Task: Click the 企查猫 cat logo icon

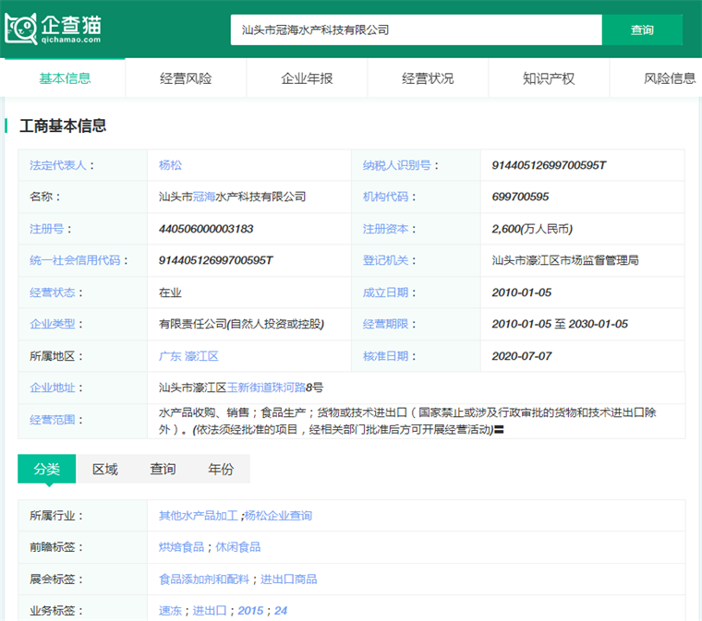Action: pos(20,29)
